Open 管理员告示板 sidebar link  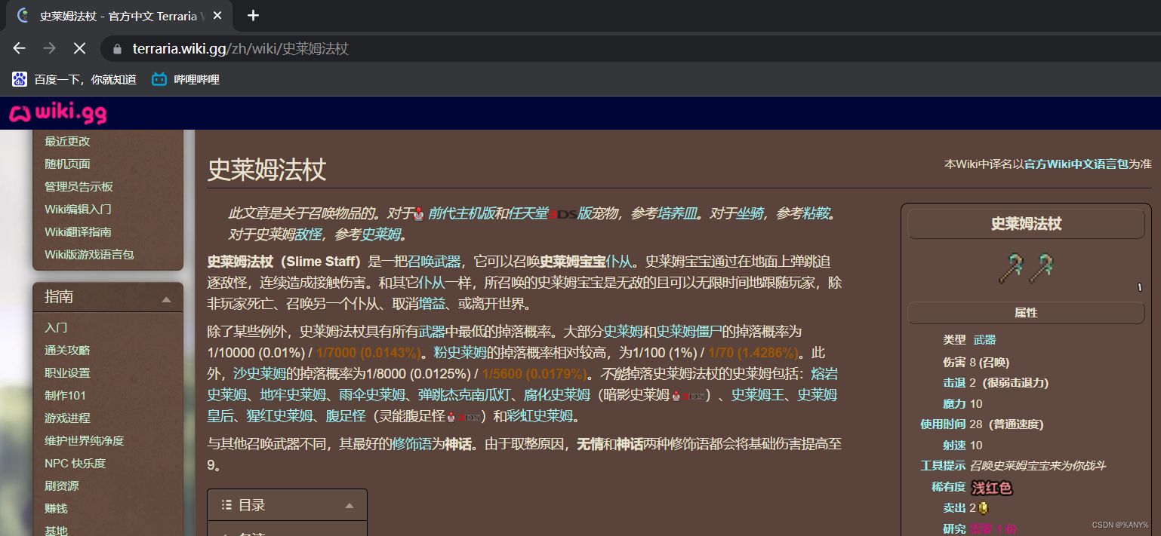(x=79, y=186)
